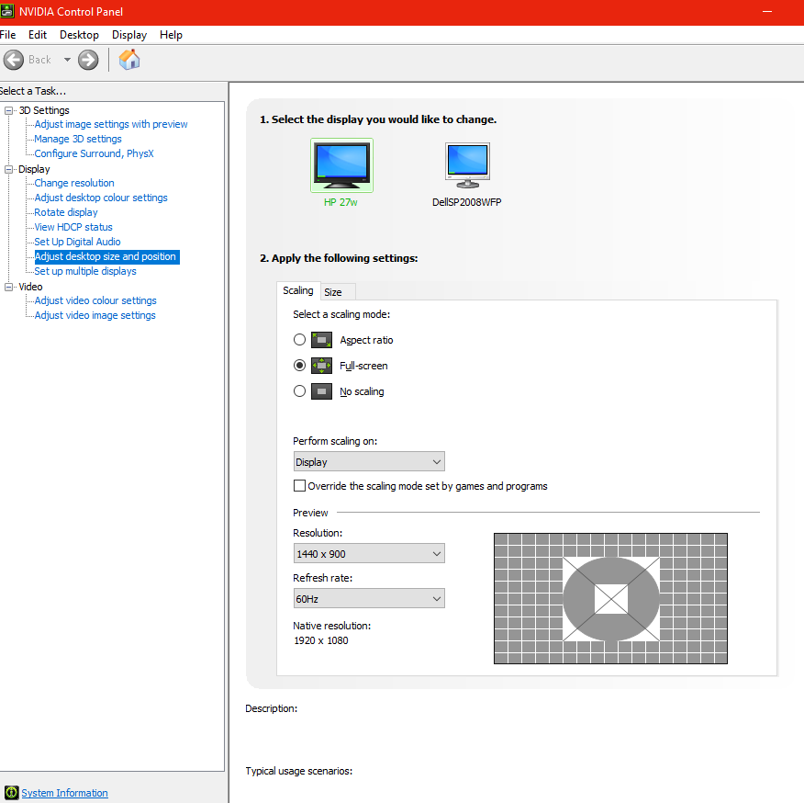
Task: Go to the Home page icon
Action: click(x=129, y=60)
